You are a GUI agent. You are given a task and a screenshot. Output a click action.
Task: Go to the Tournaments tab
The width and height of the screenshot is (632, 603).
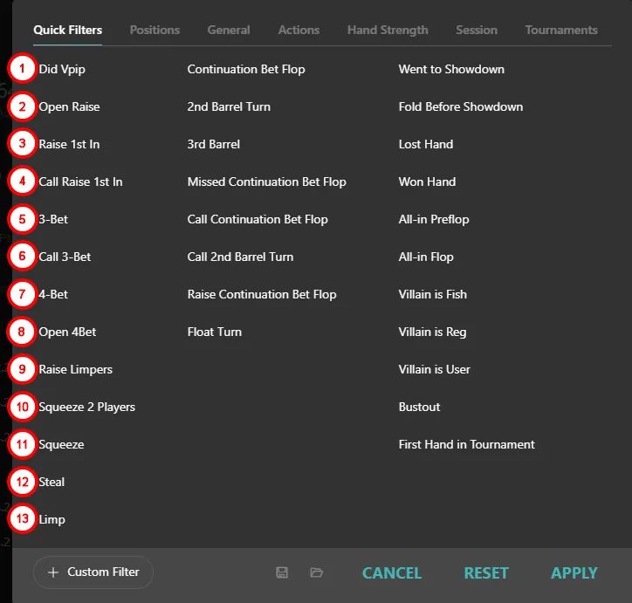[x=561, y=30]
